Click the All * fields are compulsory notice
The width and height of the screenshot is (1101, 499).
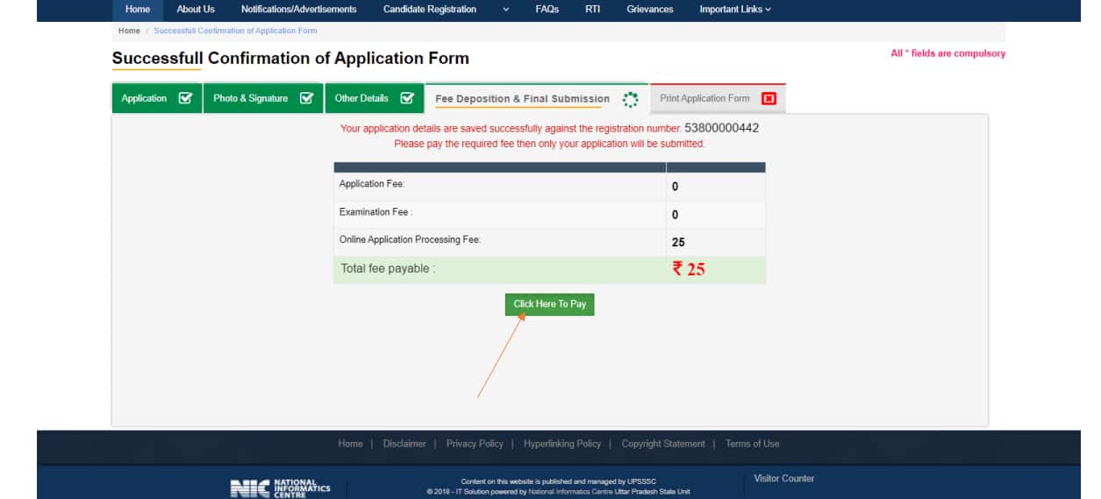[948, 53]
